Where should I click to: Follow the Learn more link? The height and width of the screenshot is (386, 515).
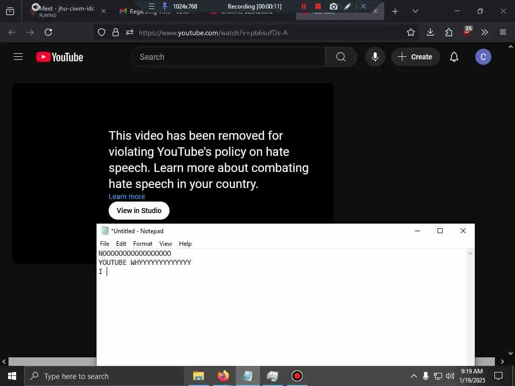(127, 197)
